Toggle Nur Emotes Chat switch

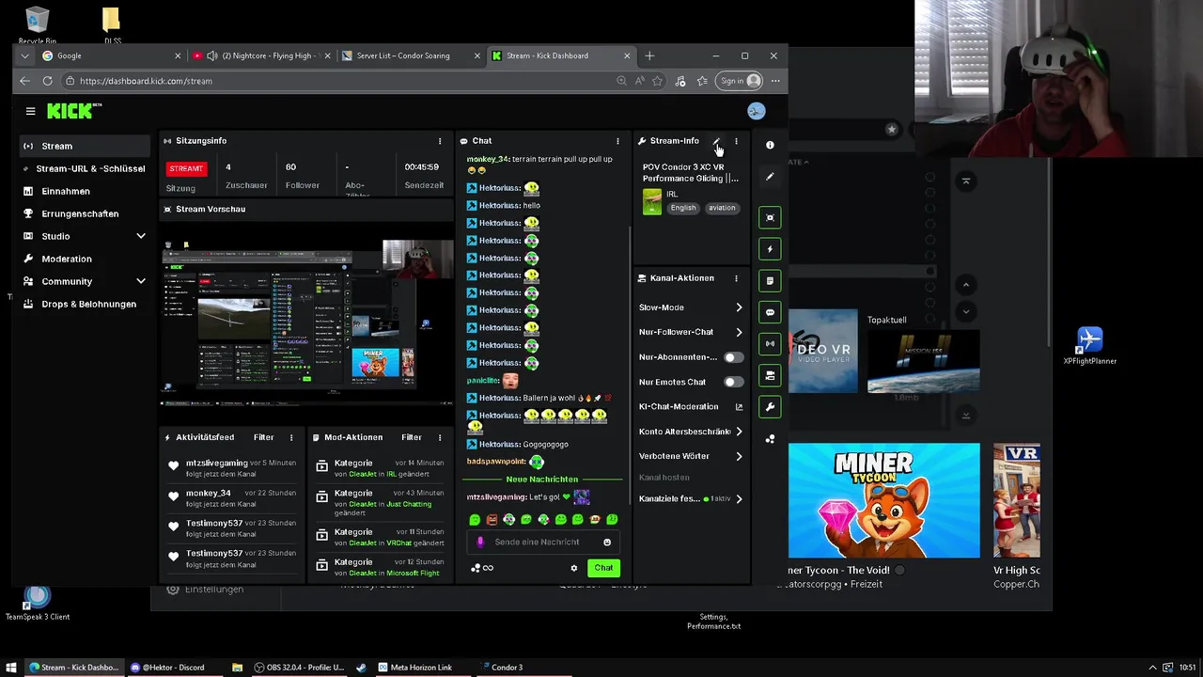732,382
